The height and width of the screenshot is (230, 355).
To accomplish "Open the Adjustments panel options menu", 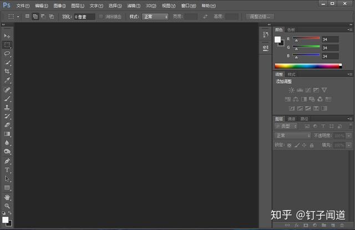I will (350, 74).
